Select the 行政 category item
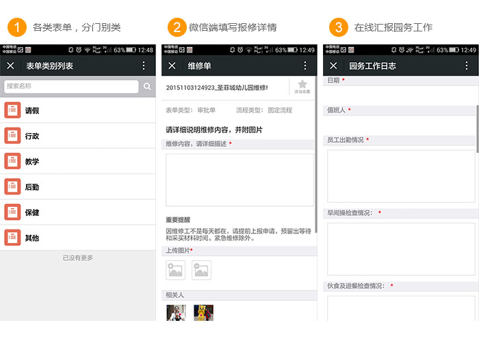 point(78,136)
